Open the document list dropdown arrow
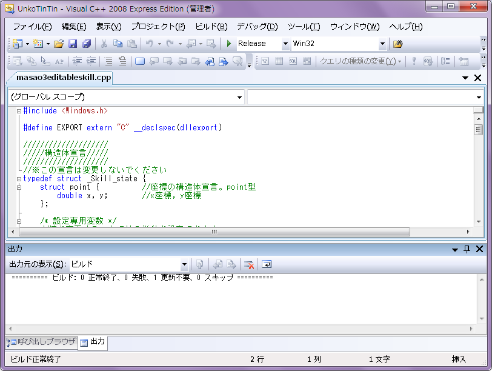The height and width of the screenshot is (371, 492). coord(465,78)
